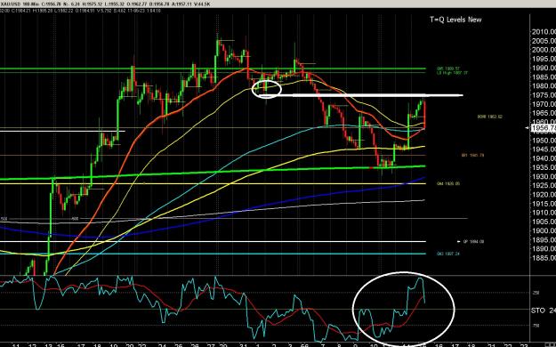Click the 1895.00 price axis label

544,240
